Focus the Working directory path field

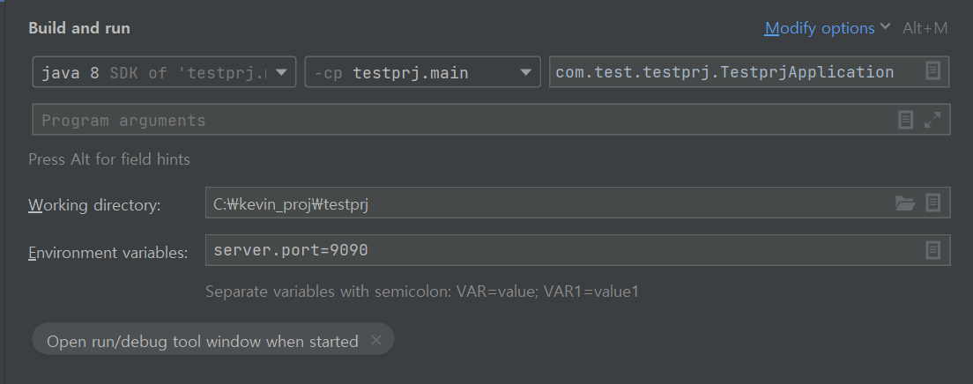pos(578,203)
